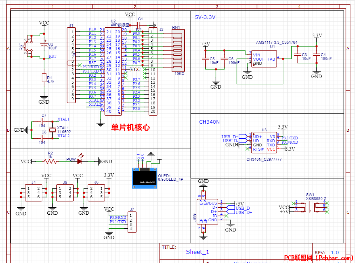
Task: Select the J4 six-pin header symbol
Action: click(34, 193)
